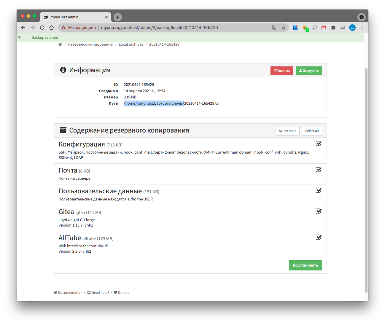Image resolution: width=385 pixels, height=325 pixels.
Task: Go to browser home page icon
Action: [52, 28]
